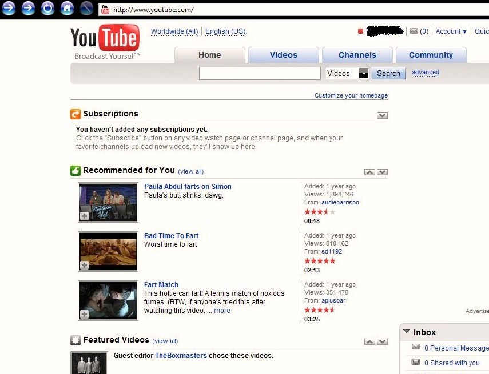The height and width of the screenshot is (374, 489).
Task: Add Fart Match video to queue
Action: pos(84,314)
